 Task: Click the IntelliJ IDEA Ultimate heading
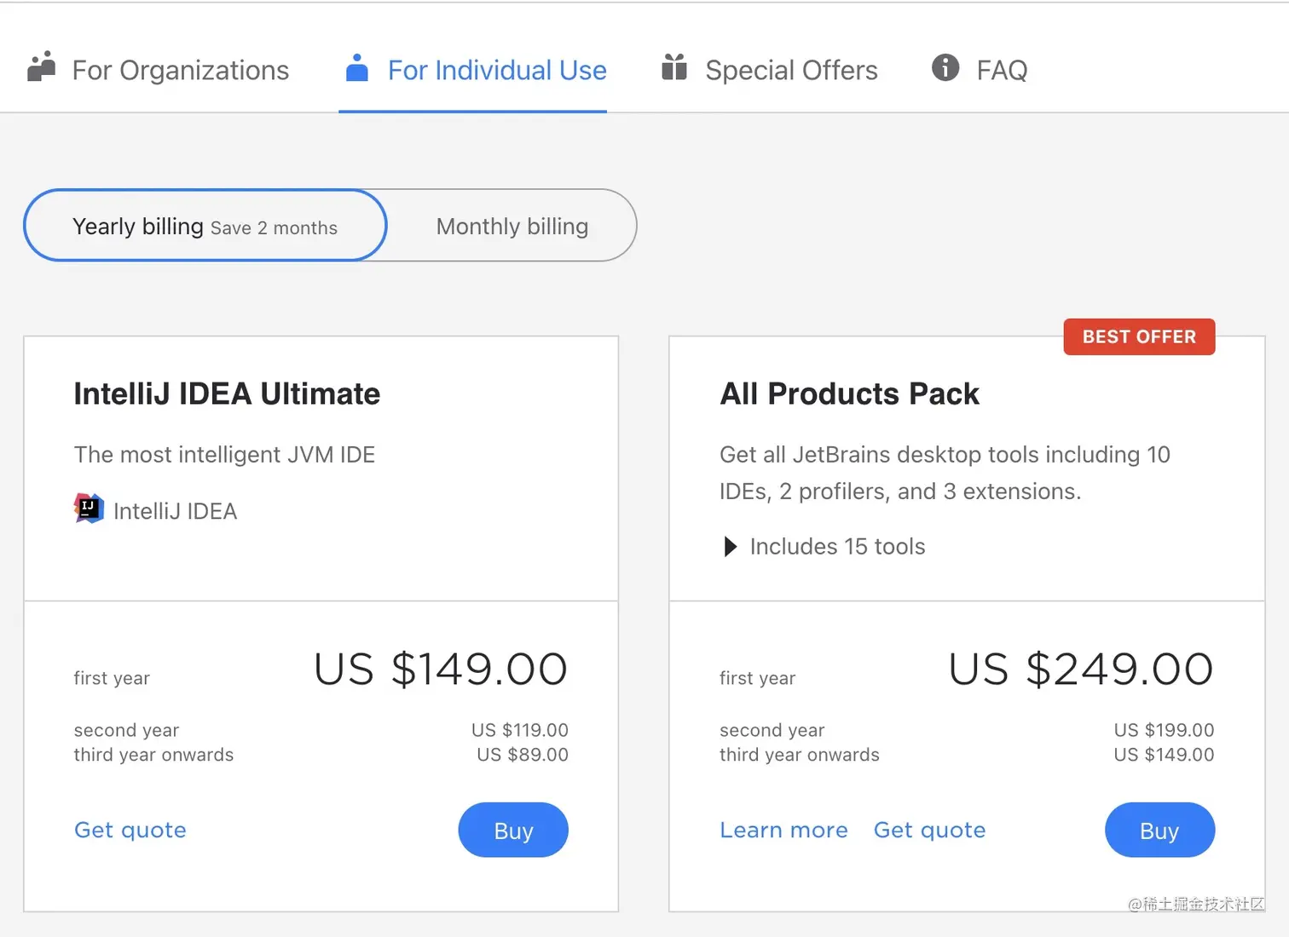[227, 394]
